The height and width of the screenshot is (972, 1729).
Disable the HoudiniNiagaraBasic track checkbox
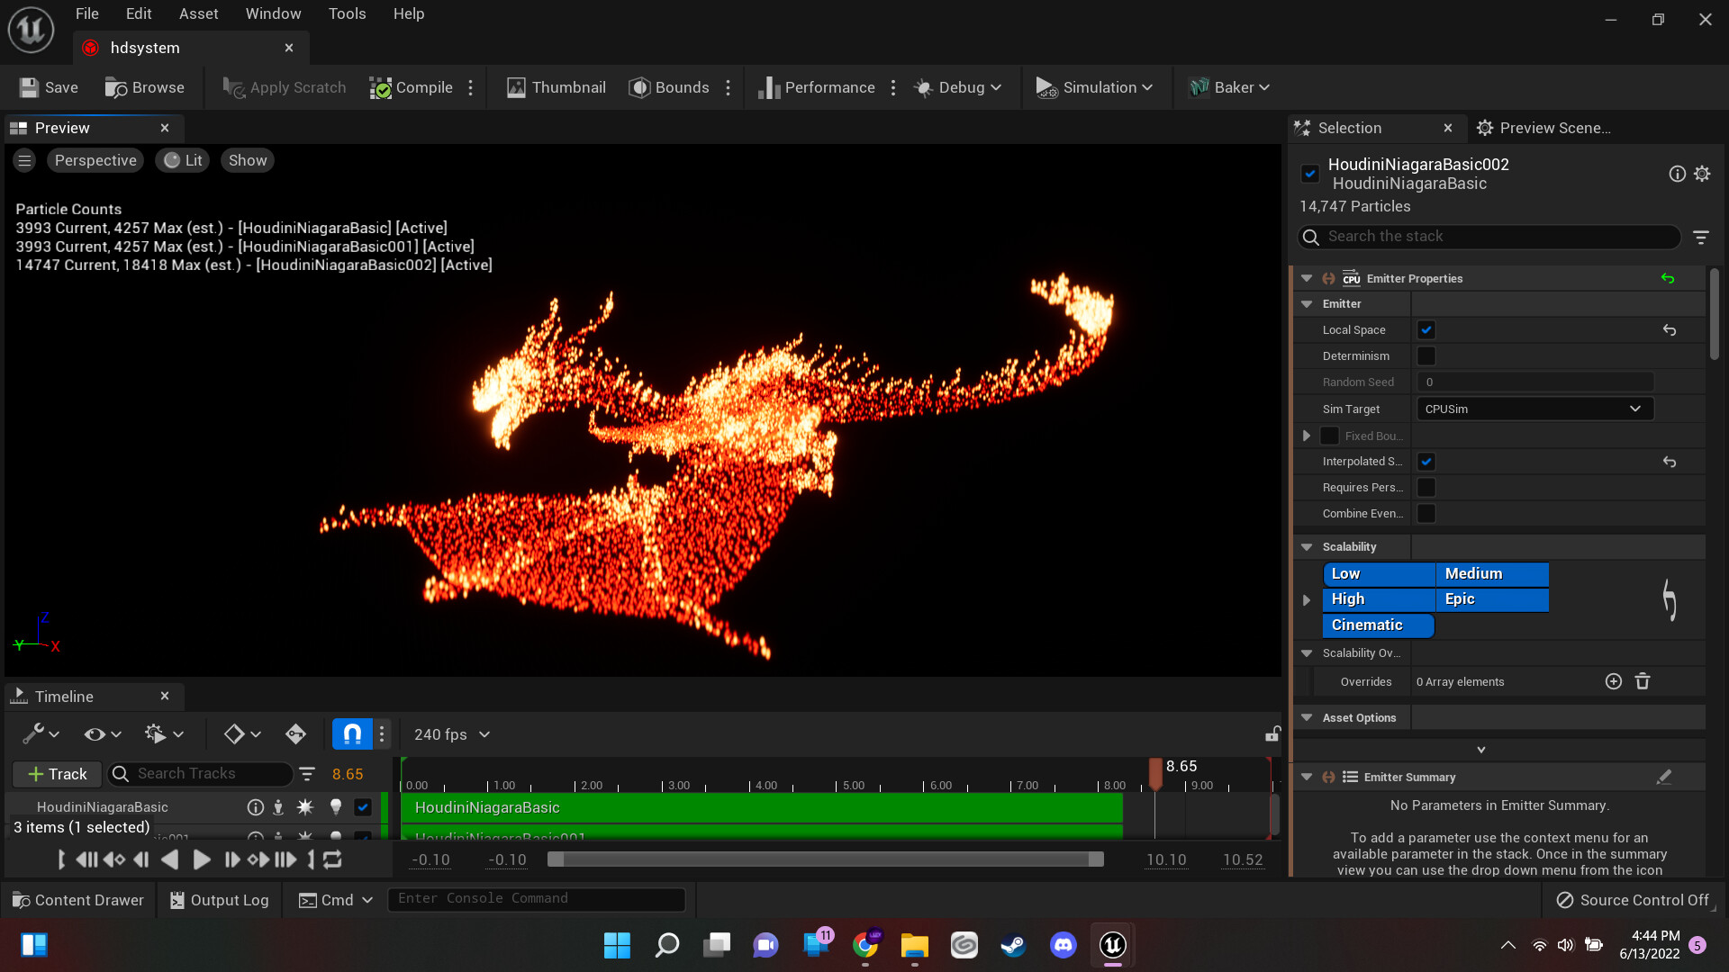point(362,807)
